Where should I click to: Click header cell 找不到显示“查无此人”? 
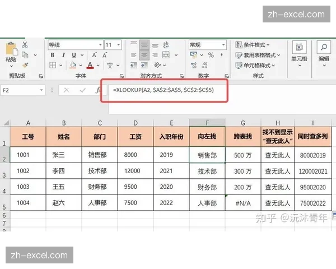[x=278, y=136]
